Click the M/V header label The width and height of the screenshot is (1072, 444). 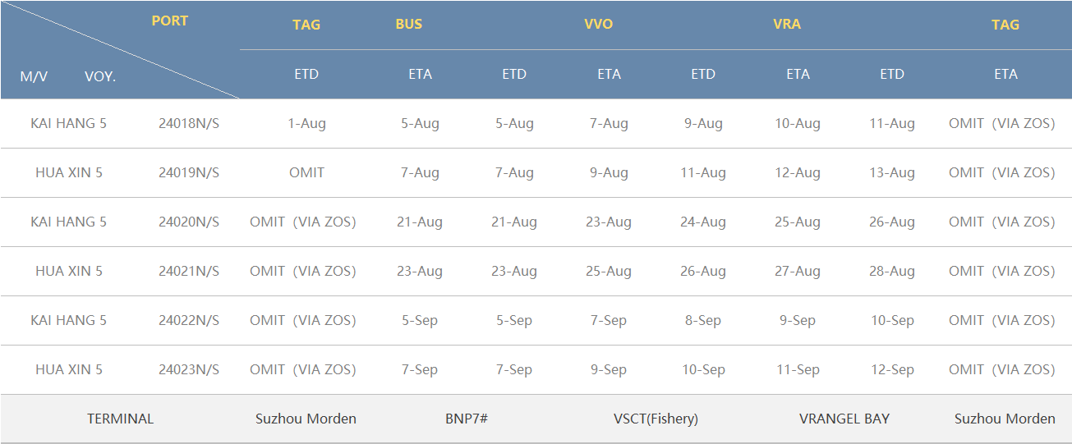(x=34, y=76)
